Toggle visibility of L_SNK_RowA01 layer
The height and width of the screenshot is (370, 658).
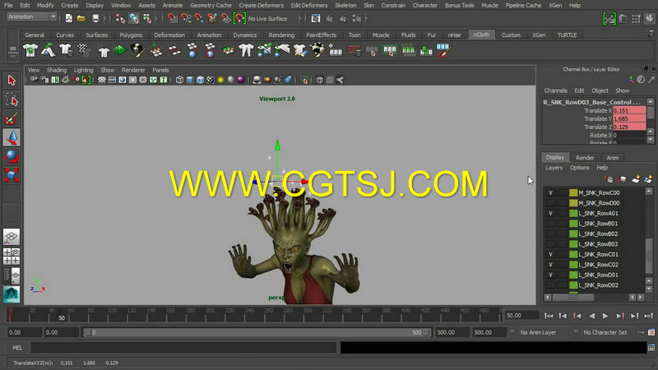click(550, 213)
